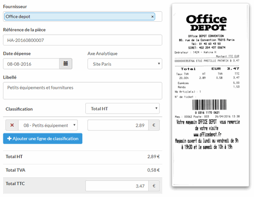Focus the Fournisseur field
This screenshot has height=197, width=254.
point(83,17)
